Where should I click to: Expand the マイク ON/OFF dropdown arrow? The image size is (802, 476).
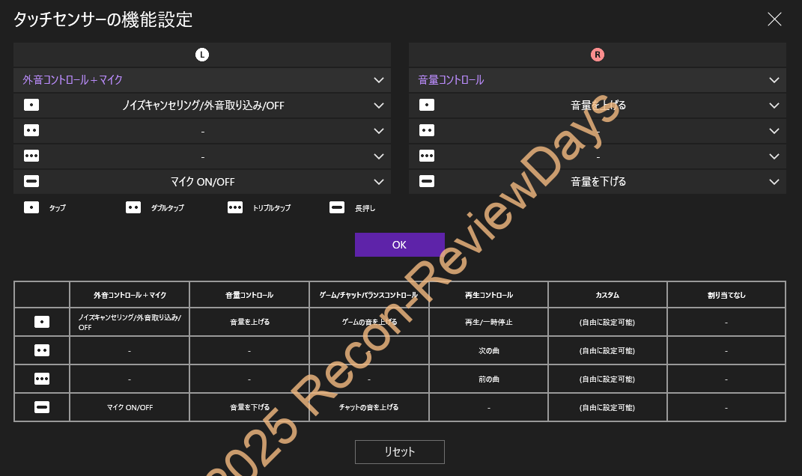tap(378, 182)
